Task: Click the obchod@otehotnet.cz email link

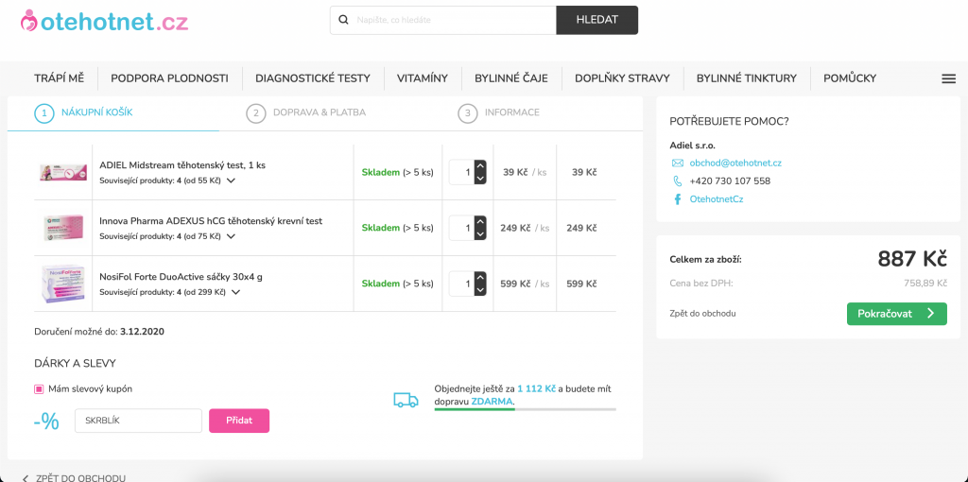Action: point(735,163)
